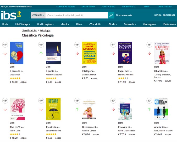Open the CERCA IN dropdown
The height and width of the screenshot is (144, 177).
(x=38, y=15)
